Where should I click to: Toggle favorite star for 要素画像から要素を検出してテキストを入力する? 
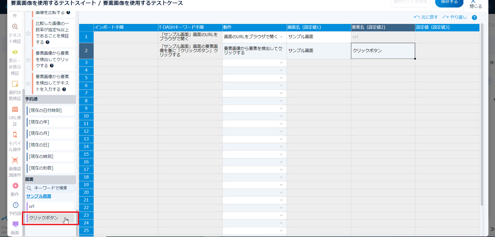pos(28,83)
